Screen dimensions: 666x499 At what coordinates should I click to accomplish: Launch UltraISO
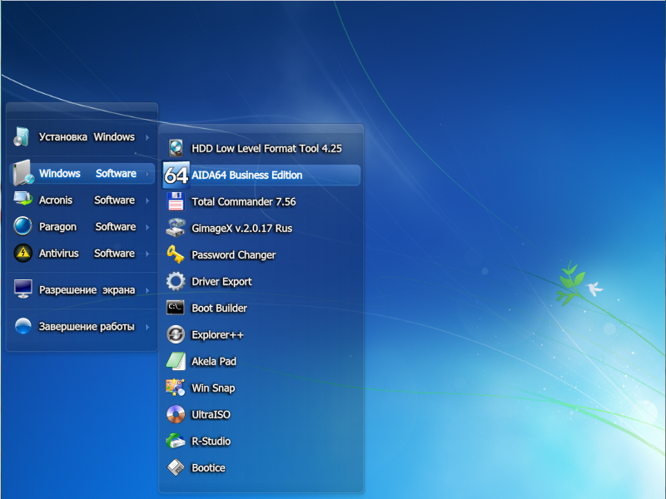[x=261, y=414]
